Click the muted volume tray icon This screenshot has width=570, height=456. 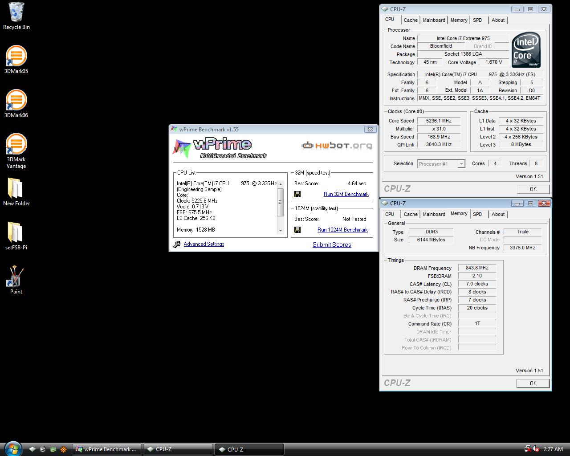point(536,449)
